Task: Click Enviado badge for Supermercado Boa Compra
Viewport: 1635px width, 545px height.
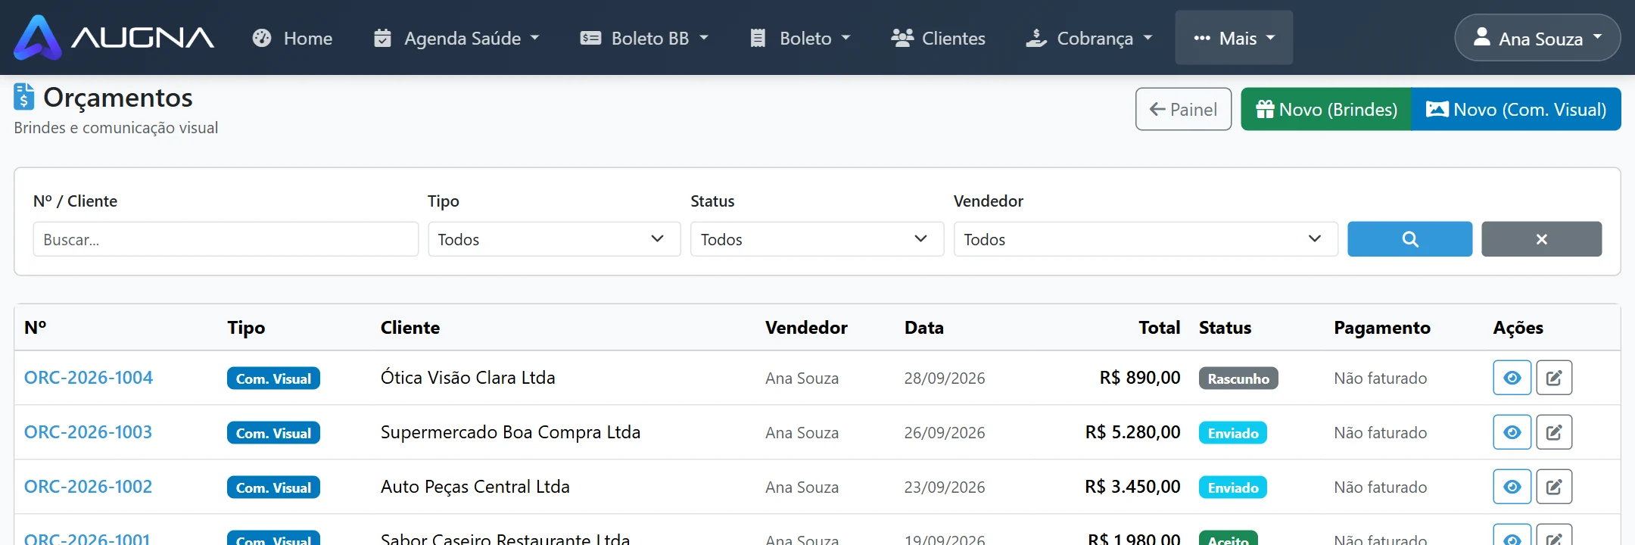Action: click(1232, 433)
